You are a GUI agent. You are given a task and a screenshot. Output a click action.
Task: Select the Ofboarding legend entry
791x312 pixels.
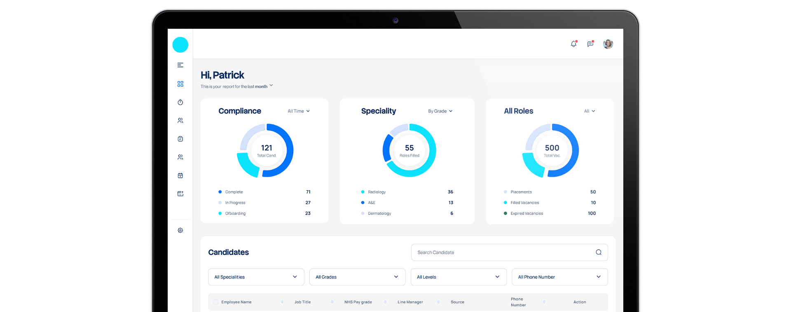coord(235,213)
